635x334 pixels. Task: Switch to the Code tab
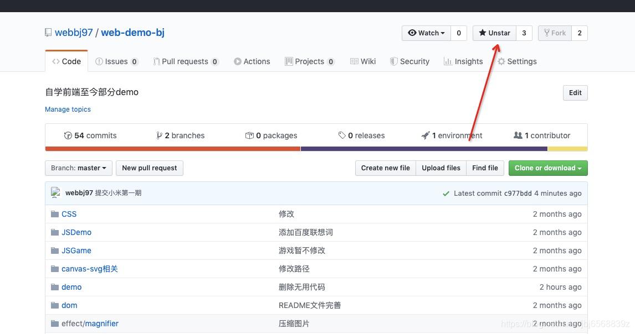pos(66,61)
